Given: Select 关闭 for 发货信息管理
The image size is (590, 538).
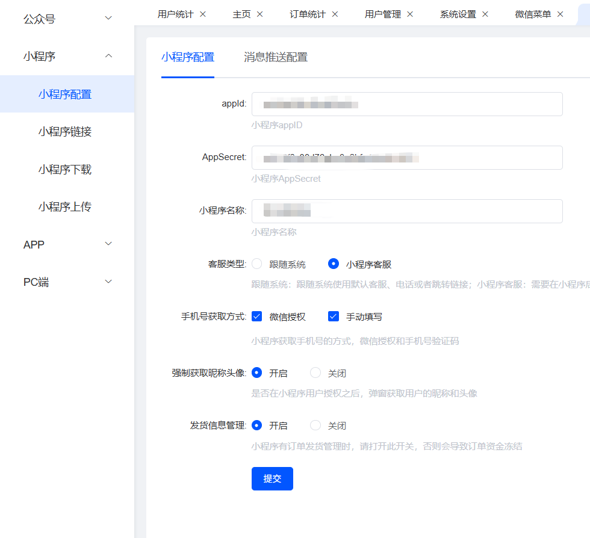Looking at the screenshot, I should (x=315, y=425).
